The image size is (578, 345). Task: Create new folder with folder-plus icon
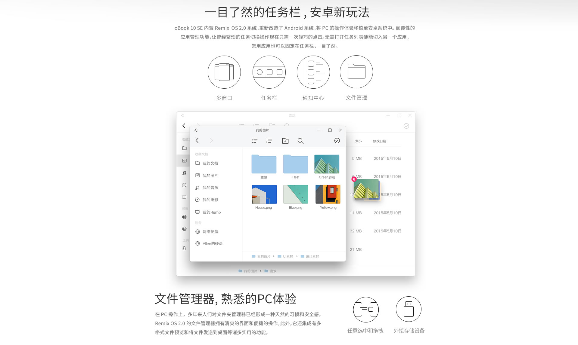(x=285, y=141)
